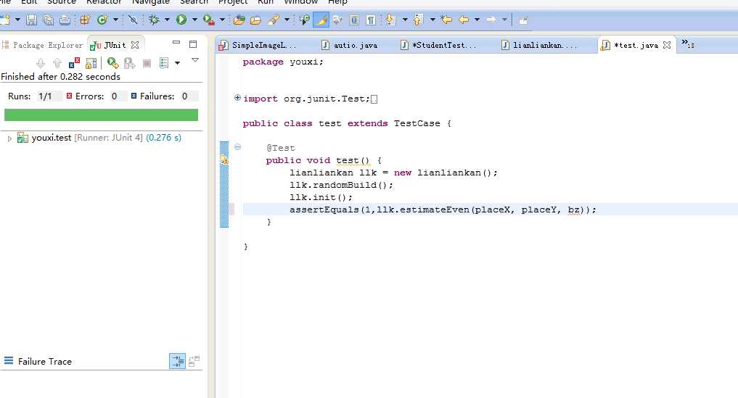Switch to lianliankan... editor tab
Image resolution: width=738 pixels, height=398 pixels.
(539, 45)
